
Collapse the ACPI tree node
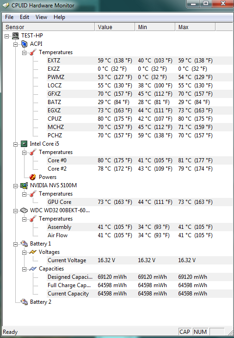click(15, 44)
